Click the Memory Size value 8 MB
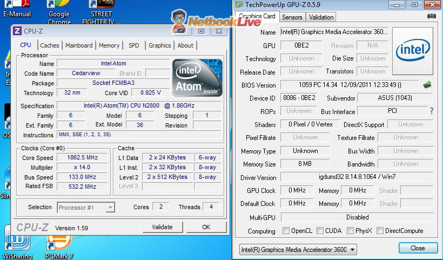This screenshot has height=260, width=443. (305, 164)
